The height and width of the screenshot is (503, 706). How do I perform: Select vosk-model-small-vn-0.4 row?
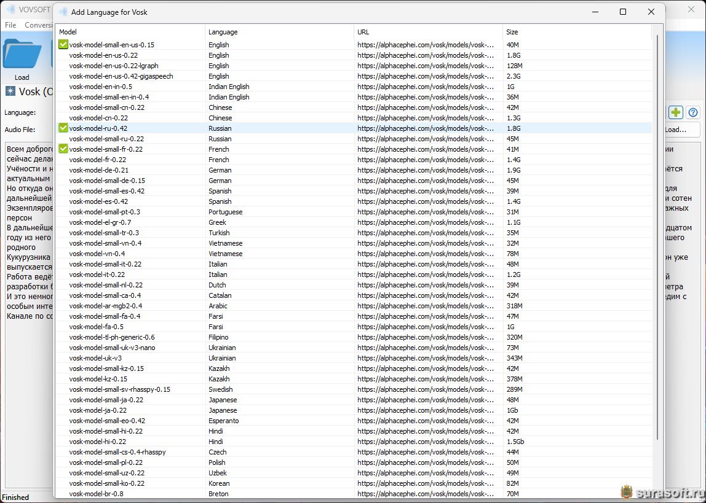(354, 243)
